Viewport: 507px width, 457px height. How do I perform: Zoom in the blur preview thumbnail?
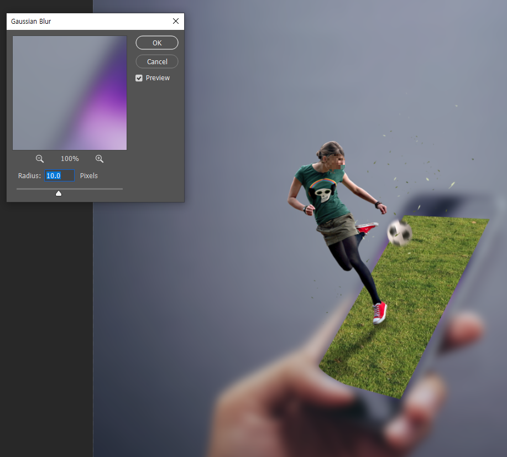point(100,159)
